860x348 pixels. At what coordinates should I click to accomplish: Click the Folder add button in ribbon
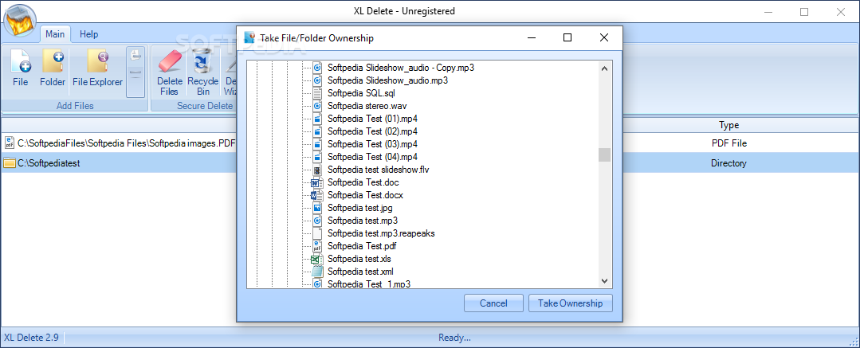point(53,68)
